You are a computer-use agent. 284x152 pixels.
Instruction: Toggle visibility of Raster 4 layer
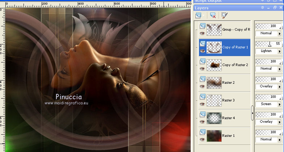[202, 122]
